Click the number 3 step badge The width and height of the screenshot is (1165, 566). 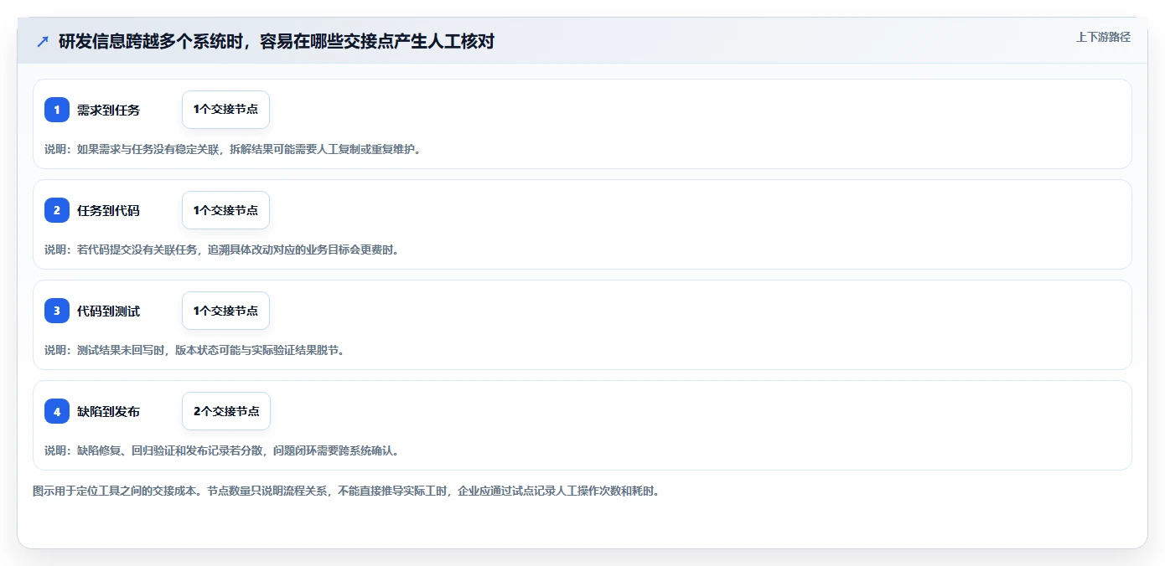[x=57, y=311]
